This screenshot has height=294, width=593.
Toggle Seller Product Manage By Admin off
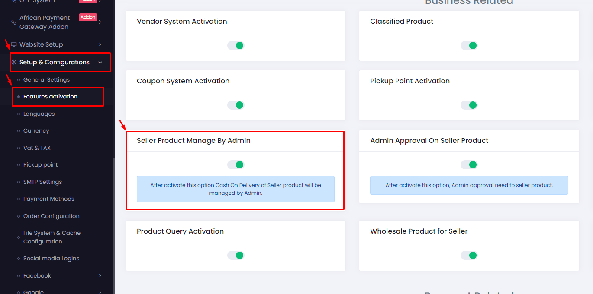tap(236, 164)
